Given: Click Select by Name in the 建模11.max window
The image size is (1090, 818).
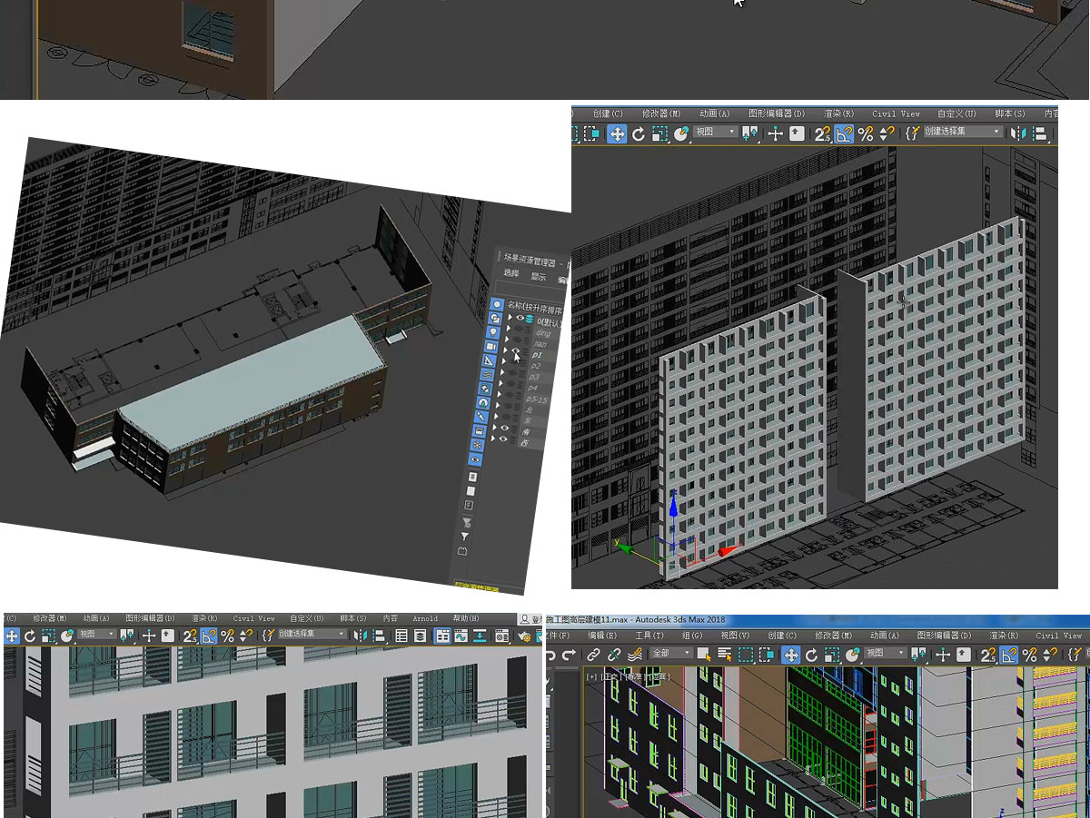Looking at the screenshot, I should [x=725, y=654].
